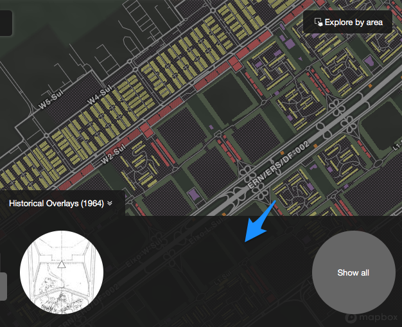Click the W5 Sul street label
402x327 pixels.
[x=51, y=100]
